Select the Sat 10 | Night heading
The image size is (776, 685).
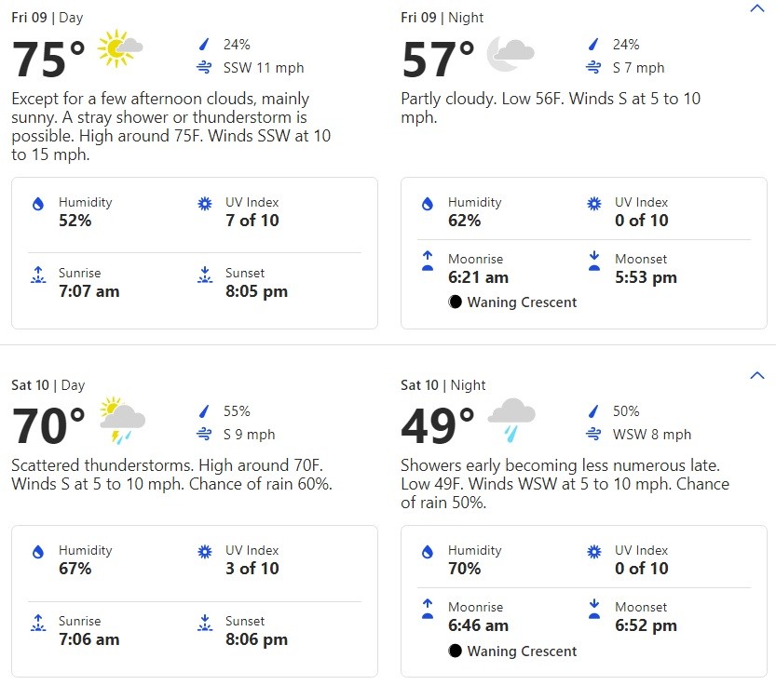click(442, 385)
